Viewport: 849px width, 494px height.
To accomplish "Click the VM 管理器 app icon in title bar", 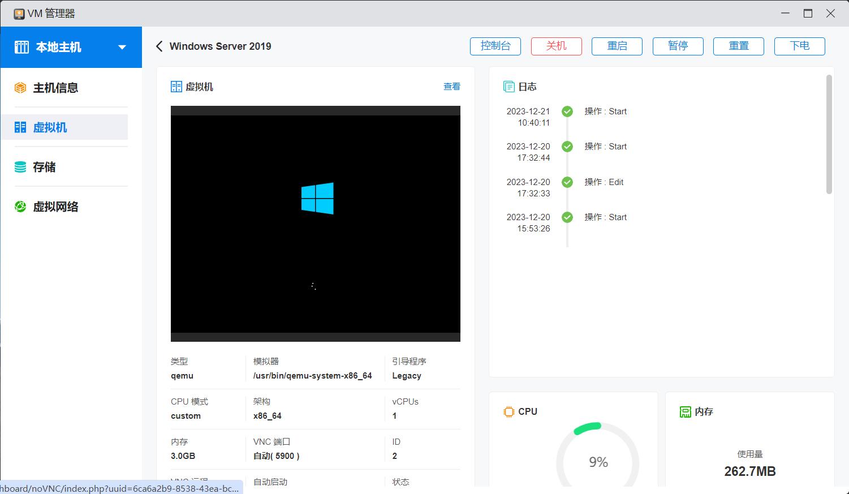I will [19, 14].
